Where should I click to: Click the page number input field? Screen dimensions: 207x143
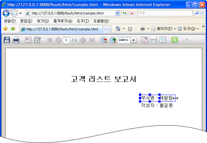pos(66,40)
